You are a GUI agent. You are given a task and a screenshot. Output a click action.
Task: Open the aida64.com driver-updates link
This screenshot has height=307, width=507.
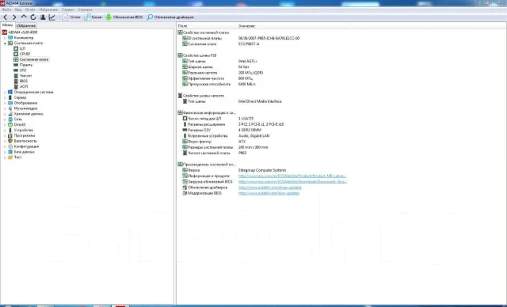point(270,188)
